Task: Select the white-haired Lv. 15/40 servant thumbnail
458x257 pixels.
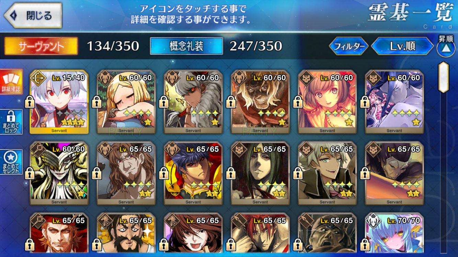Action: [x=59, y=102]
